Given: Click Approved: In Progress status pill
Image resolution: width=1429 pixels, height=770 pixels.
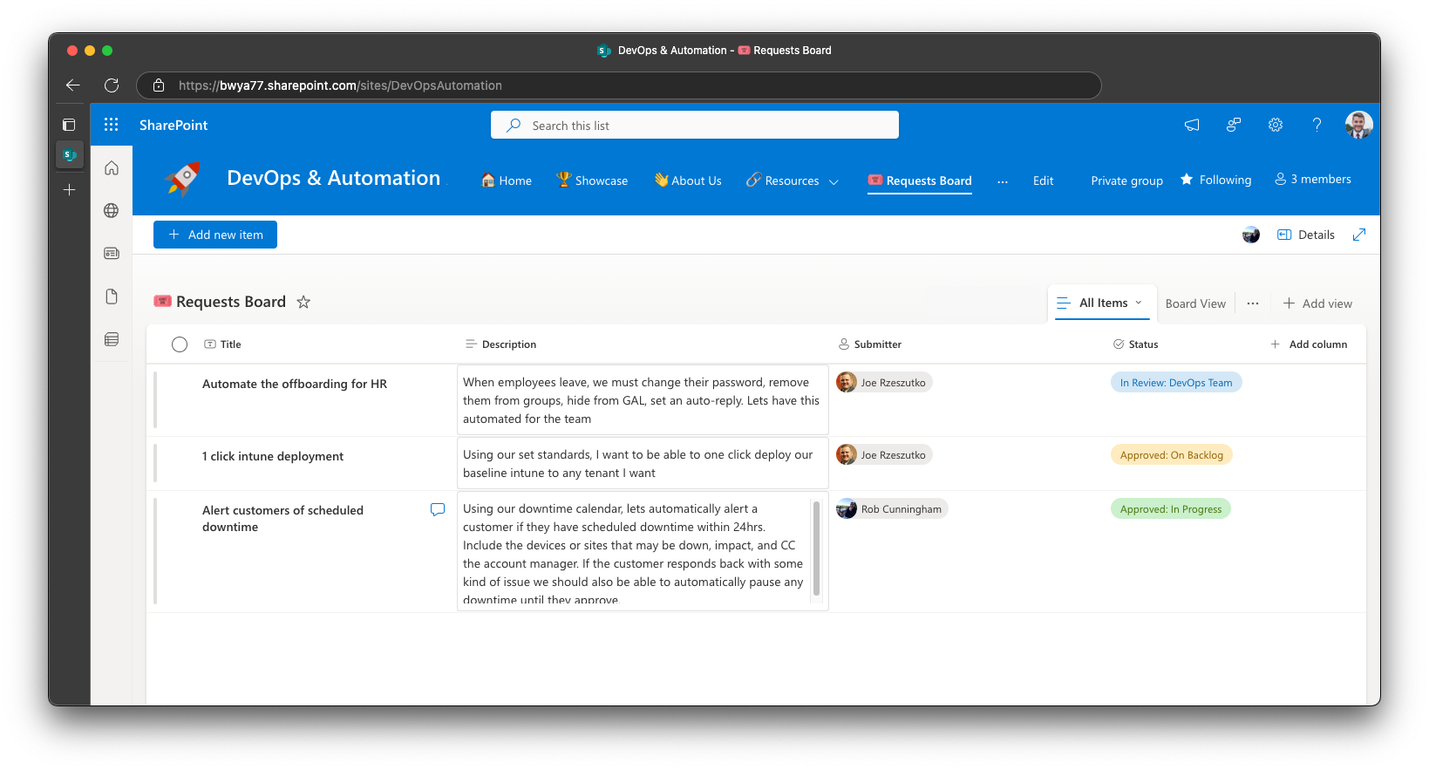Looking at the screenshot, I should tap(1171, 509).
